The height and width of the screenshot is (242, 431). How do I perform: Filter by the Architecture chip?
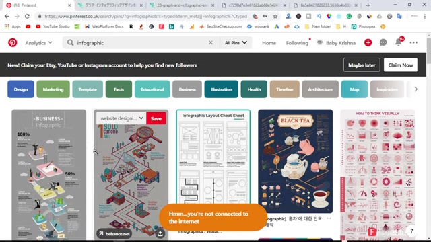pyautogui.click(x=321, y=89)
